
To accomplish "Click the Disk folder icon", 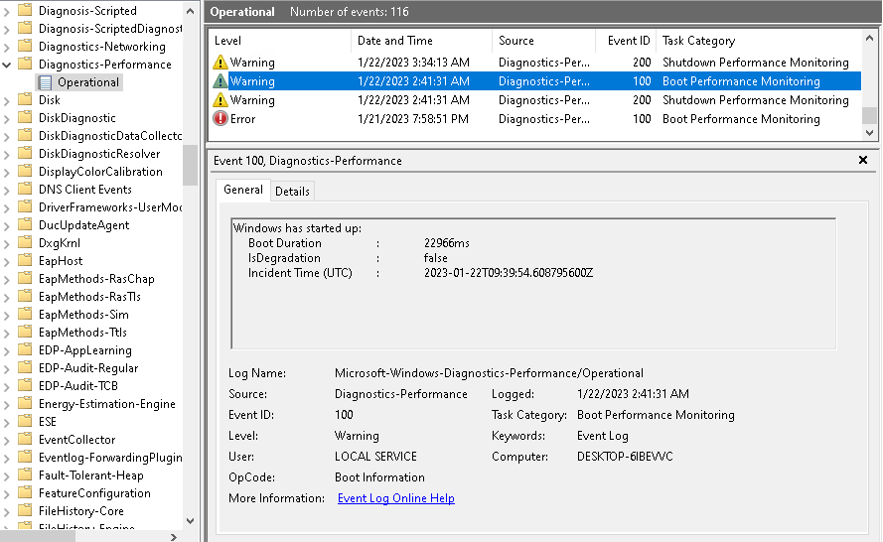I will click(25, 99).
